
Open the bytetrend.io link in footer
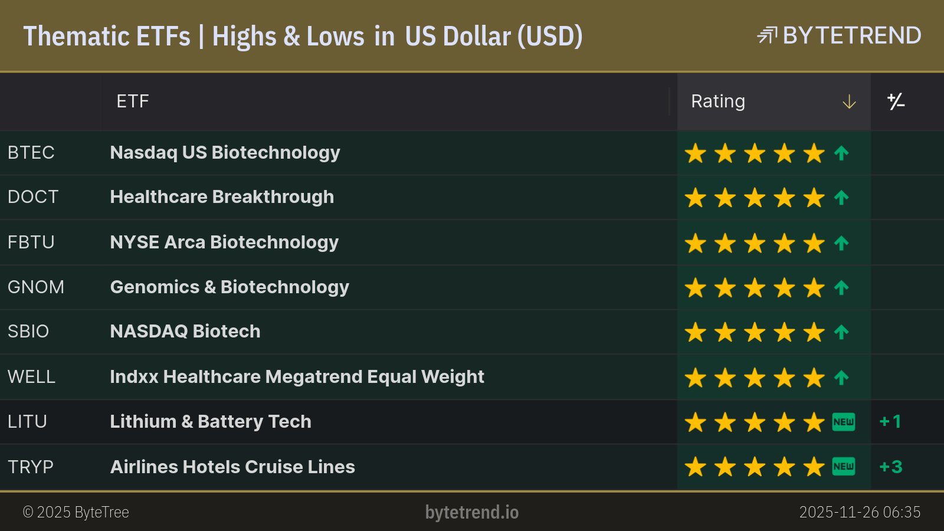(471, 512)
